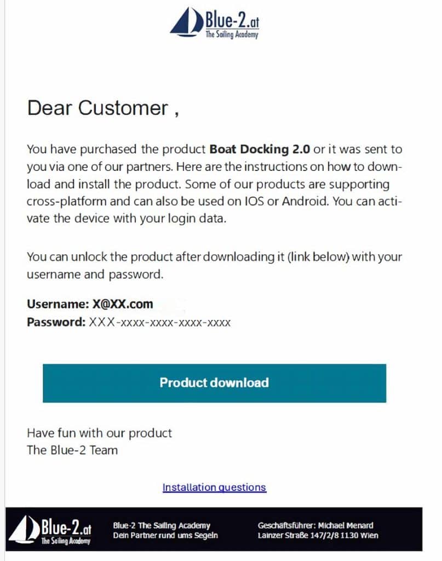Click the Dein Partner rund ums Segeln text
The height and width of the screenshot is (561, 442).
click(165, 535)
